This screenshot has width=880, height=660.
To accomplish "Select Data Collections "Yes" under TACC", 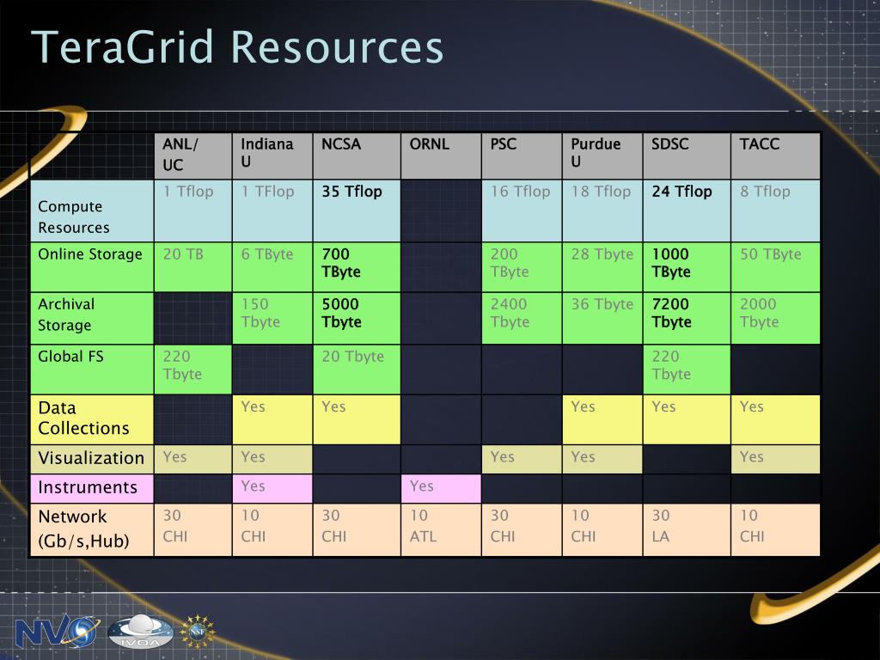I will 776,419.
